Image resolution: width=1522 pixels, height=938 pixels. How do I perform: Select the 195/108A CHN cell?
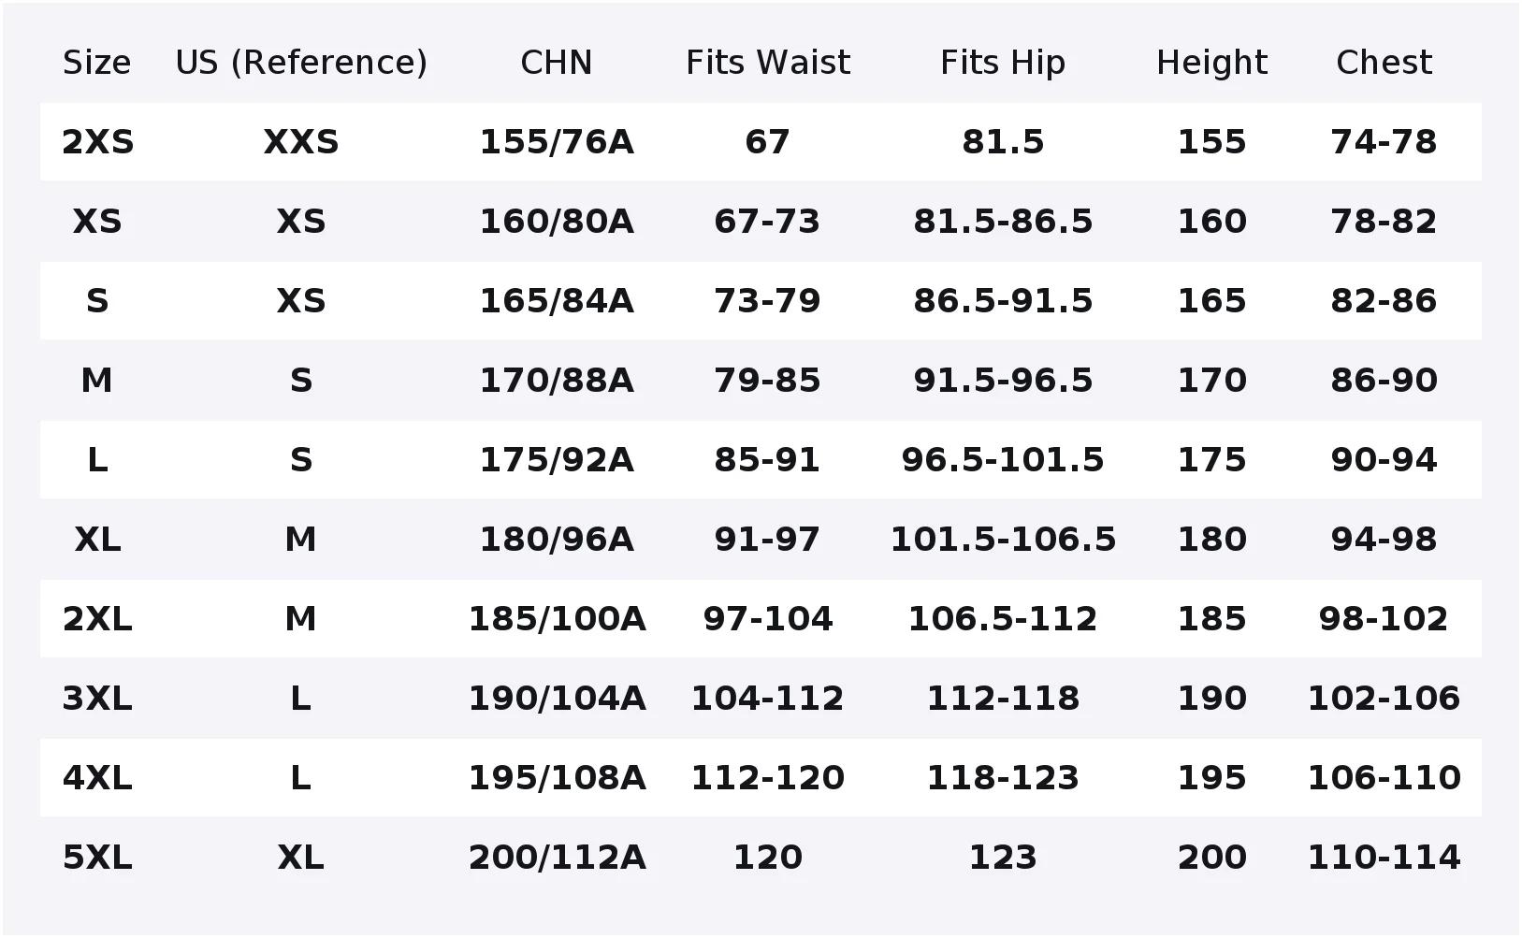point(557,778)
